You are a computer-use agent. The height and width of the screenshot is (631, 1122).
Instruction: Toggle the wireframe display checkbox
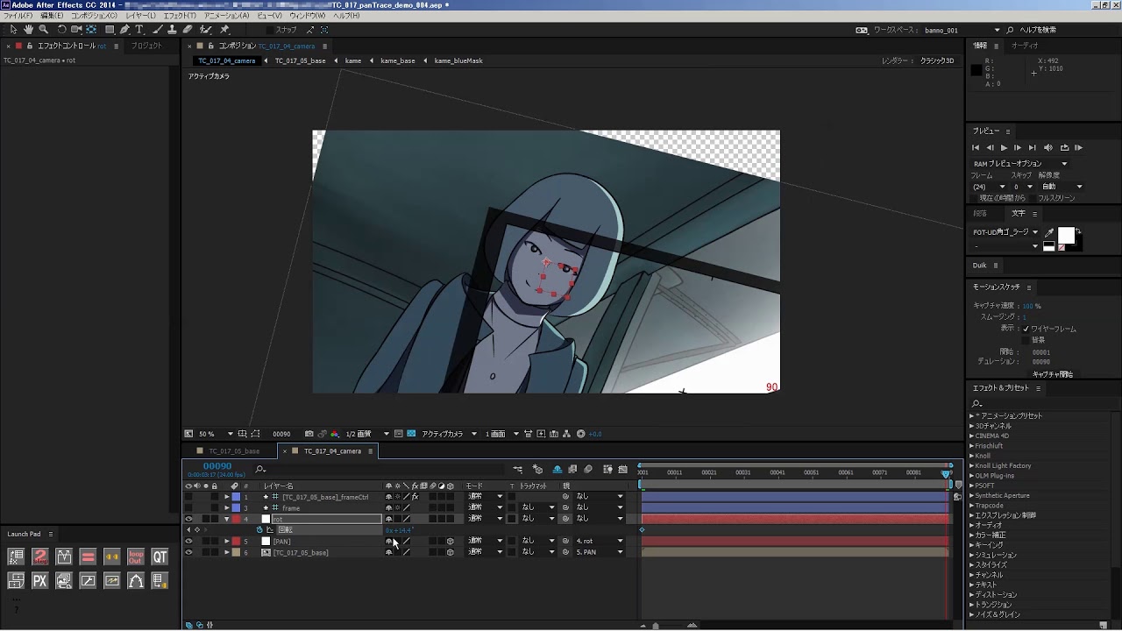point(1026,329)
